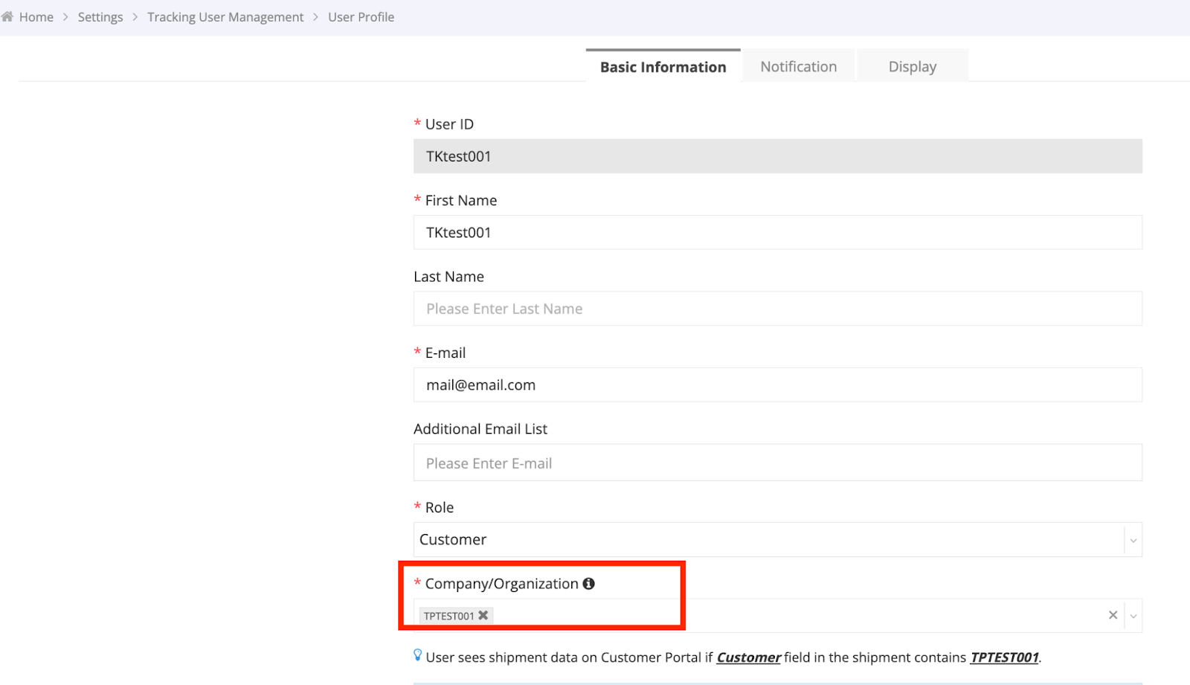Click the Home breadcrumb house icon
This screenshot has width=1190, height=685.
(7, 16)
